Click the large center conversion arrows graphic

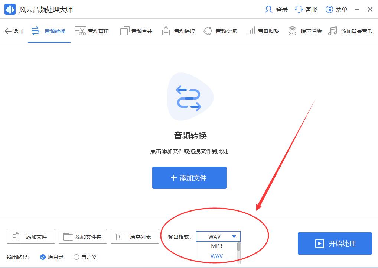[189, 97]
